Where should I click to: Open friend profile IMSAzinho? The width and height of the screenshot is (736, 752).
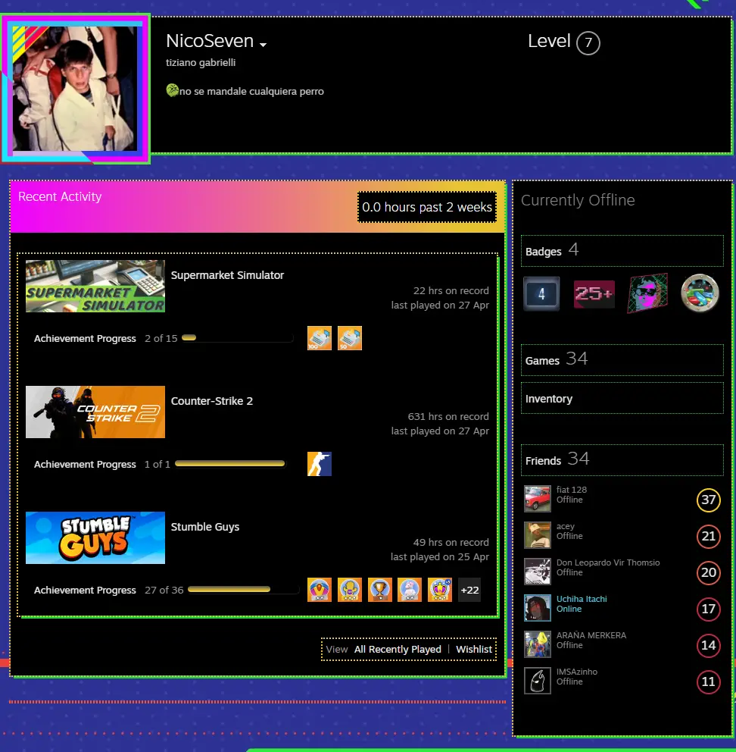pos(577,672)
